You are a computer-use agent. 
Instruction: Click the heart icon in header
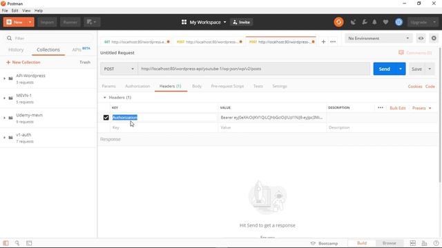(385, 22)
